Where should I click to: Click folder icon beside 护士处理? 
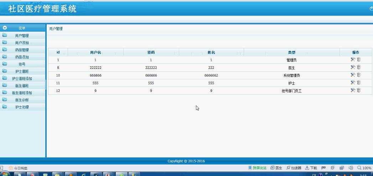pos(5,106)
